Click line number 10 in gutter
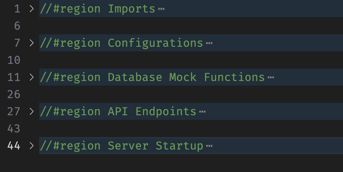 [x=14, y=60]
